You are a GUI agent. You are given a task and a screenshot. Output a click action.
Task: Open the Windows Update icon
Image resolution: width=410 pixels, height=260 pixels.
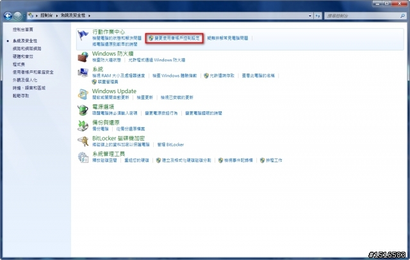83,94
